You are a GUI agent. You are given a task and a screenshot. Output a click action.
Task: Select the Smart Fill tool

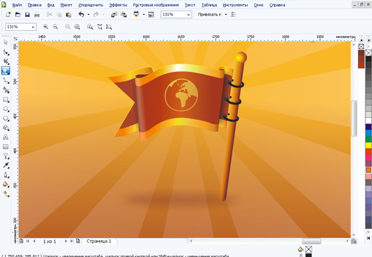pyautogui.click(x=6, y=90)
